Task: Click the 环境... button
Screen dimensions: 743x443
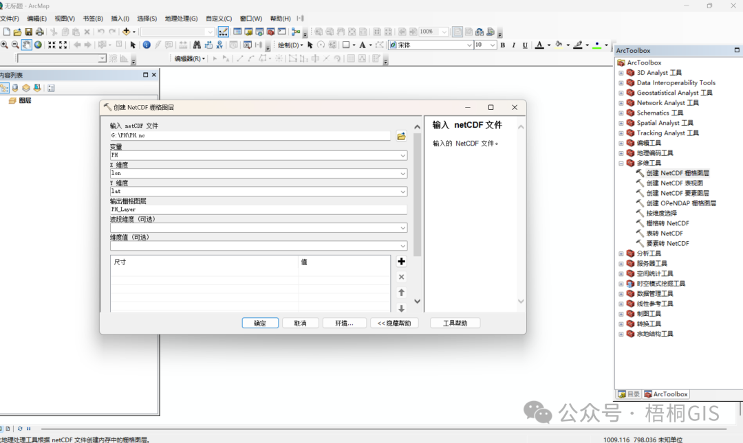Action: click(344, 323)
